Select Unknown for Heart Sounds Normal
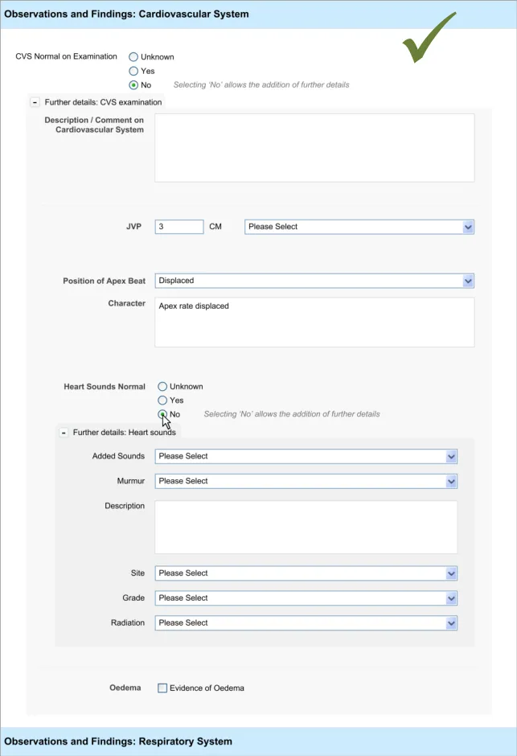Viewport: 517px width, 756px height. tap(162, 387)
